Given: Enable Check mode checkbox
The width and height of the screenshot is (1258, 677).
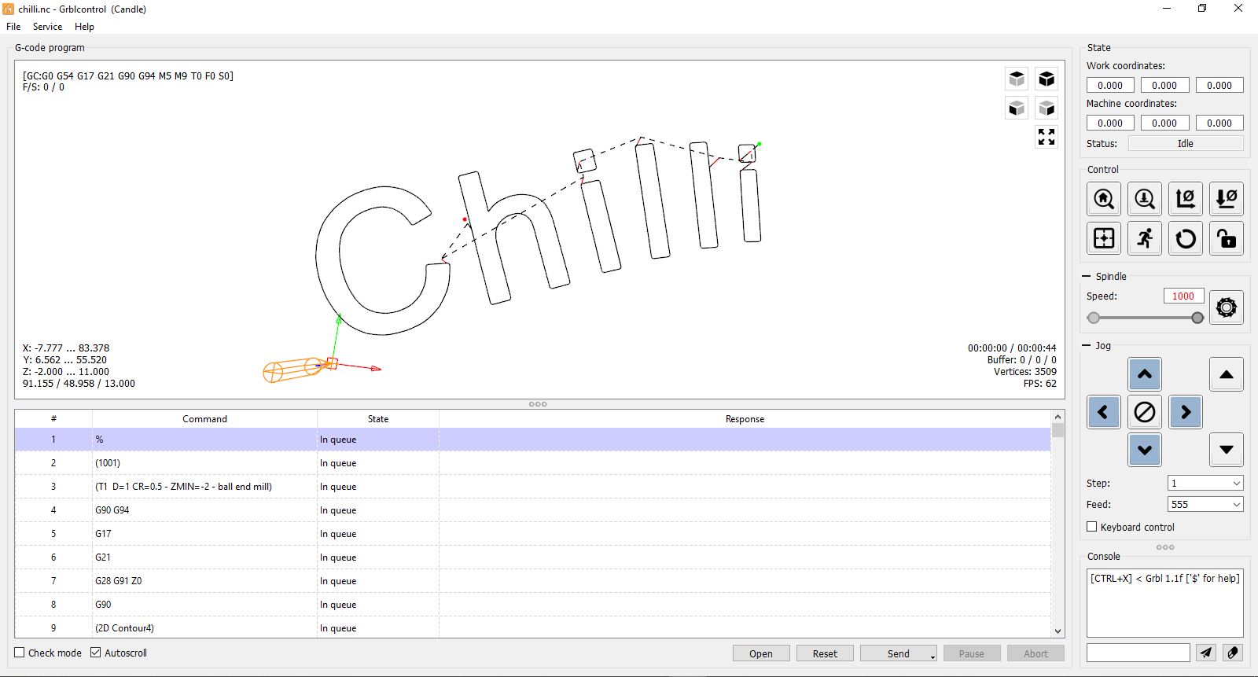Looking at the screenshot, I should [20, 653].
